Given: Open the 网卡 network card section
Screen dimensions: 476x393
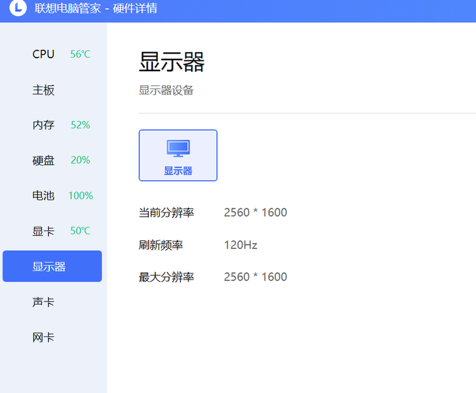Looking at the screenshot, I should (43, 337).
